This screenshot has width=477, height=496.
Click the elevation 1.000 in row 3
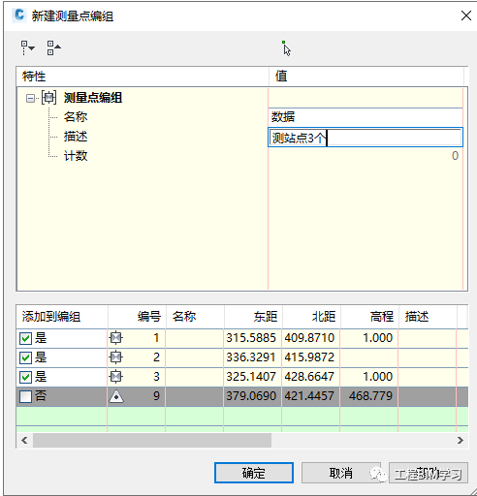click(x=377, y=377)
